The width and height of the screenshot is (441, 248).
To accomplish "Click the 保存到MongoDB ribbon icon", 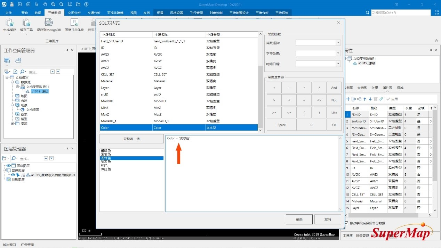I will 49,23.
